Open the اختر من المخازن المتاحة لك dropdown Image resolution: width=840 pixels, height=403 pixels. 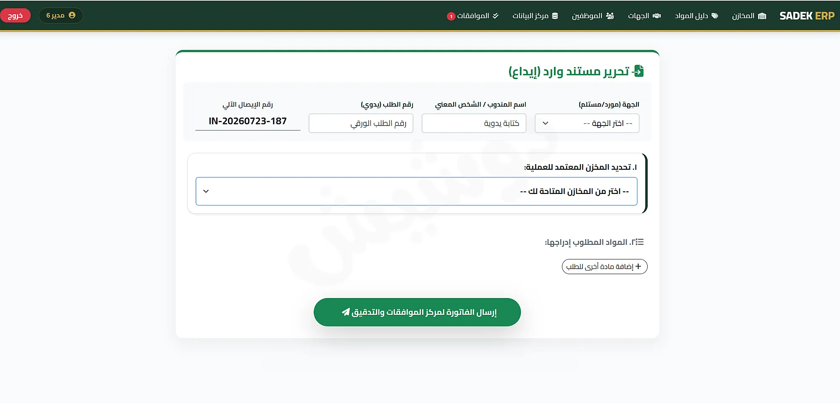416,191
